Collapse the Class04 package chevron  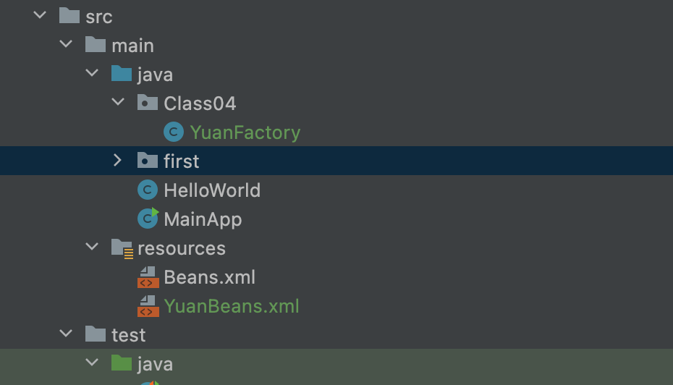118,102
